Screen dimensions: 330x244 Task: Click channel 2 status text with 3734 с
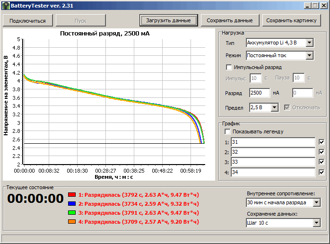coord(139,204)
